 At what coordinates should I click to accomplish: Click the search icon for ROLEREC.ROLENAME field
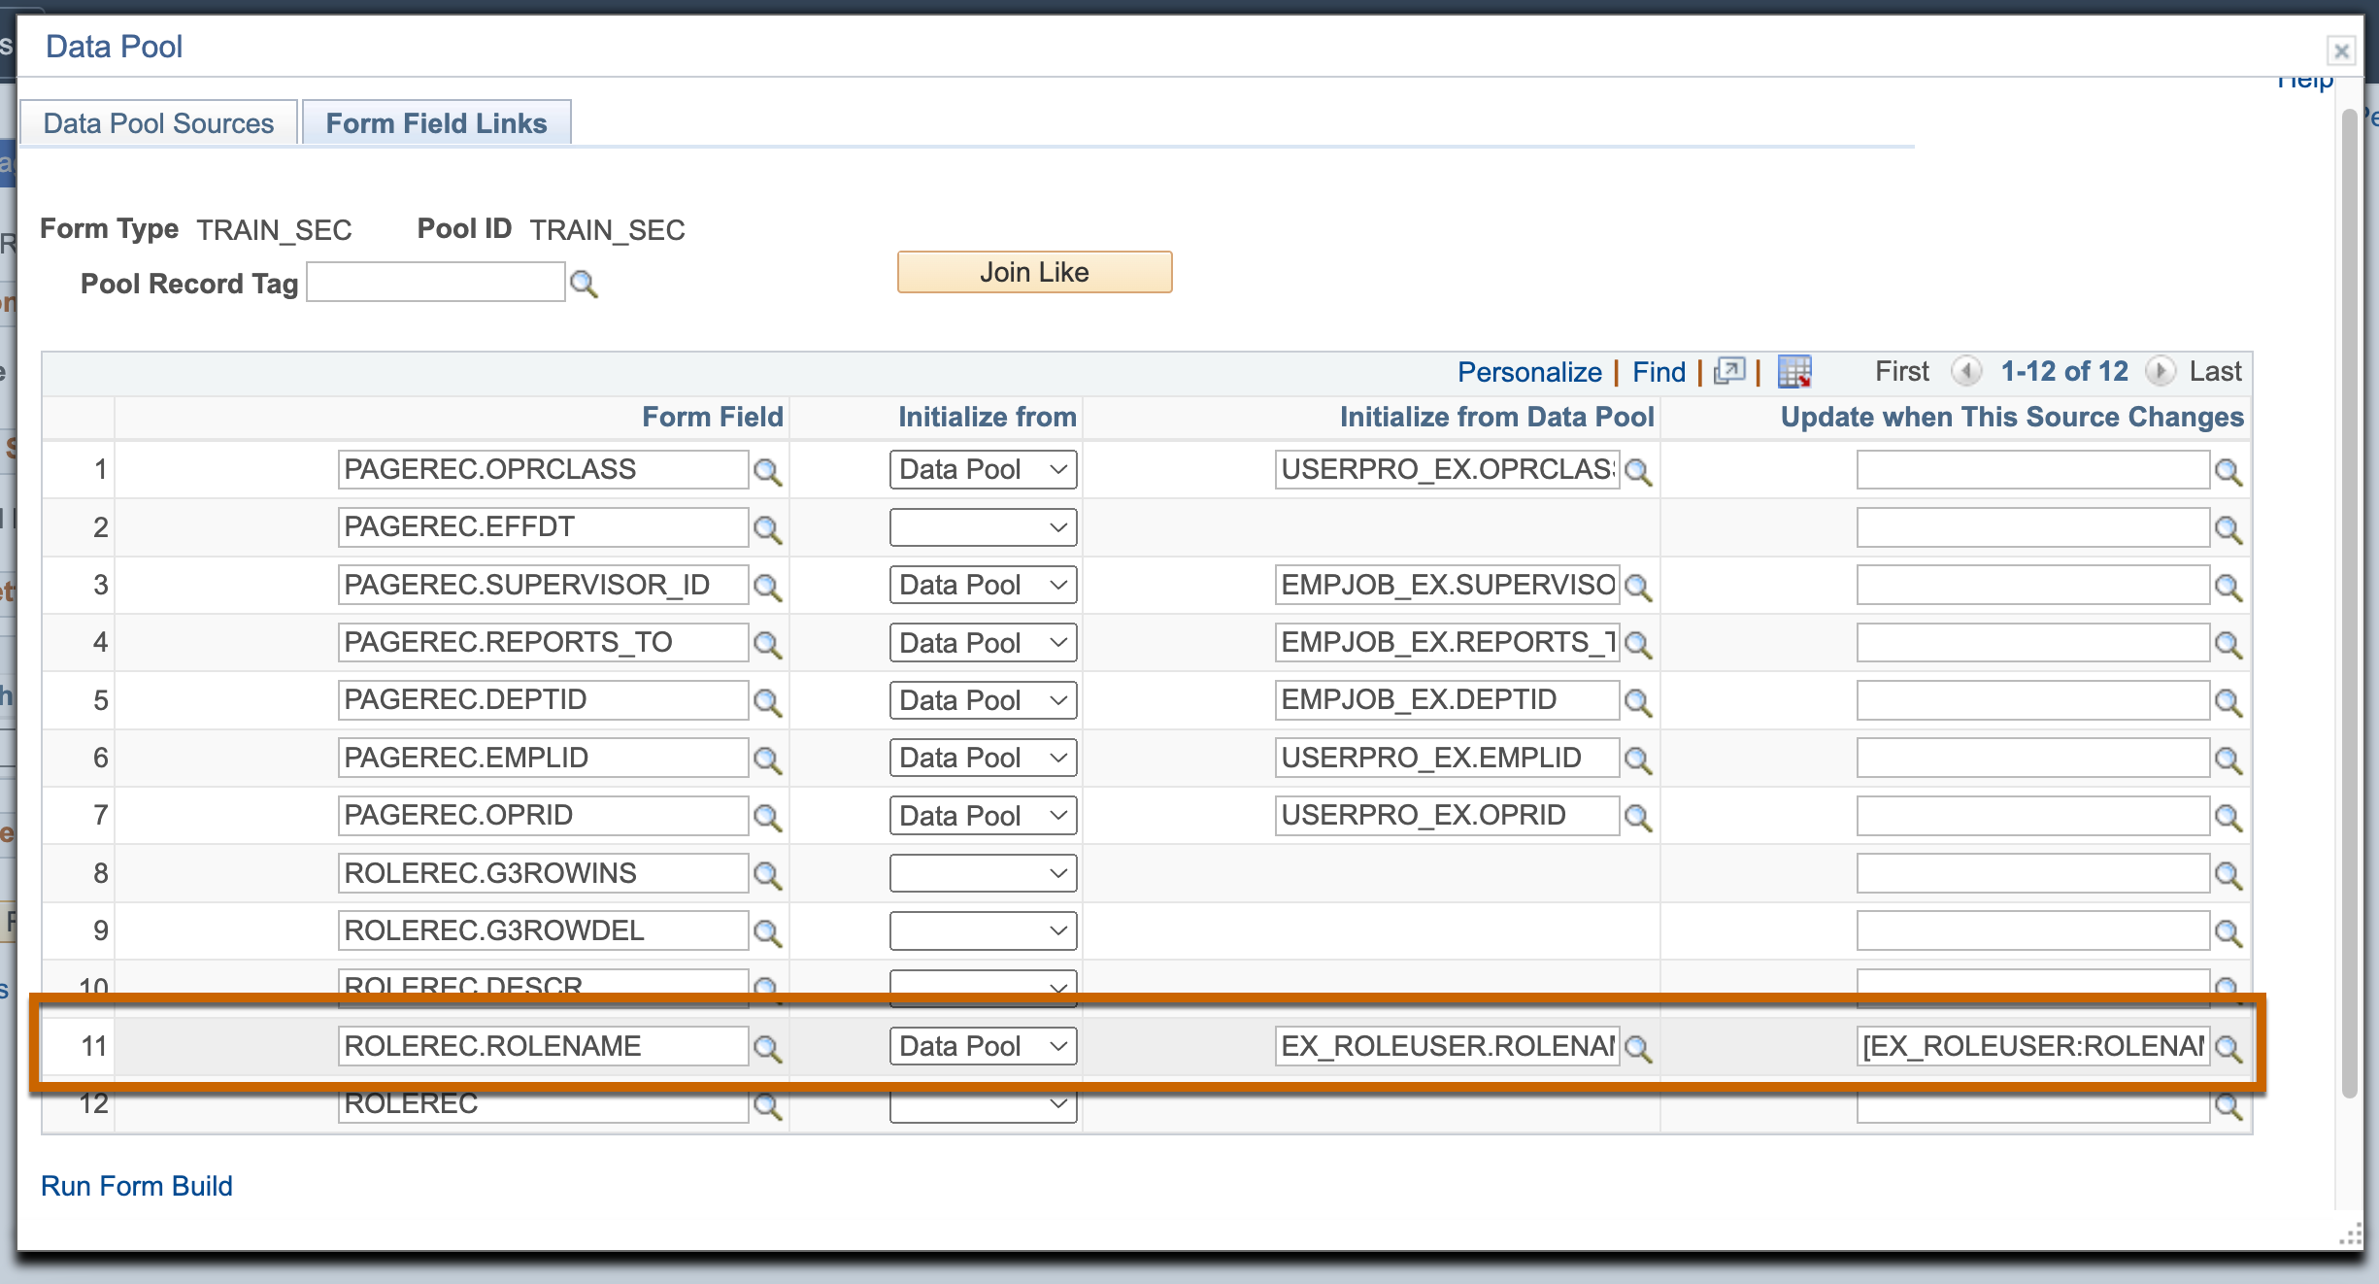pyautogui.click(x=768, y=1045)
